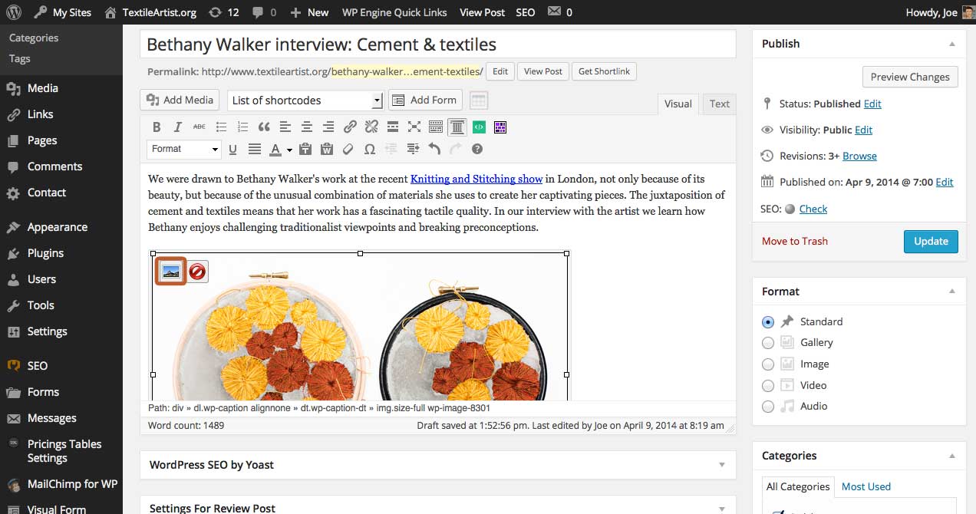This screenshot has height=514, width=976.
Task: Click the edit image icon on the selected image
Action: pyautogui.click(x=171, y=272)
